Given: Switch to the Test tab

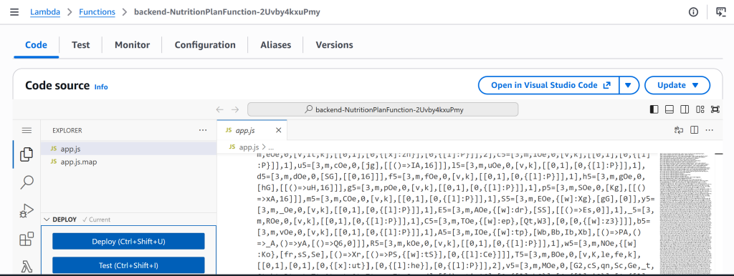Looking at the screenshot, I should (80, 45).
